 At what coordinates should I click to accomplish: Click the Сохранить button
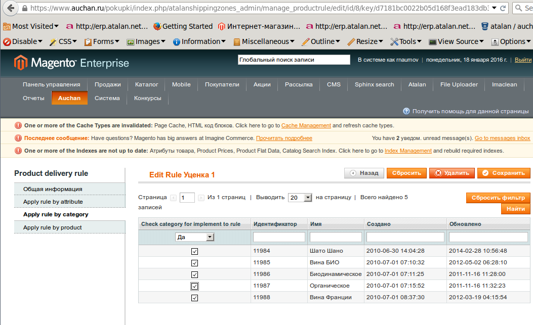pyautogui.click(x=504, y=173)
